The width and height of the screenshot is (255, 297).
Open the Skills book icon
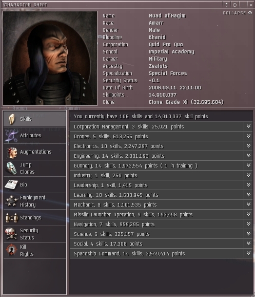tap(12, 119)
